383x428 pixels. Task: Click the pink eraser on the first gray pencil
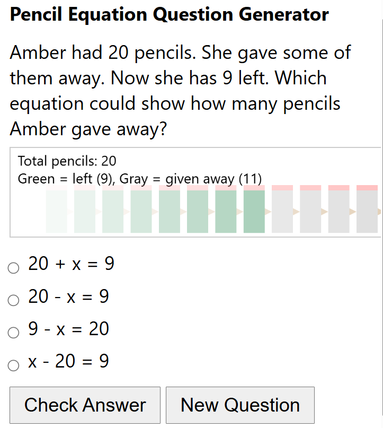282,188
